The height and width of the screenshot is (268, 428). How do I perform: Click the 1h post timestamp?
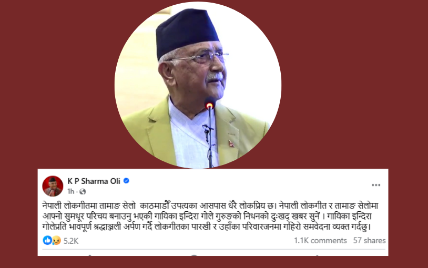click(70, 192)
